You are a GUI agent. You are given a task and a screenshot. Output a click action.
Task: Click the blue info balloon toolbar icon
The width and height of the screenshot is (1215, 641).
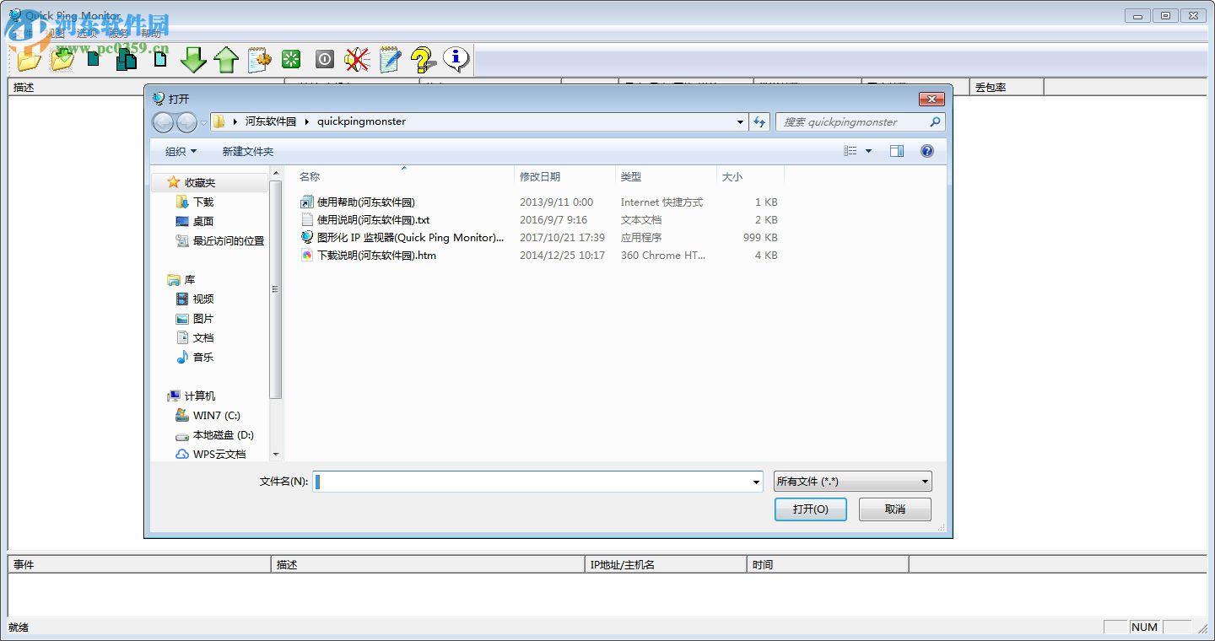point(456,59)
